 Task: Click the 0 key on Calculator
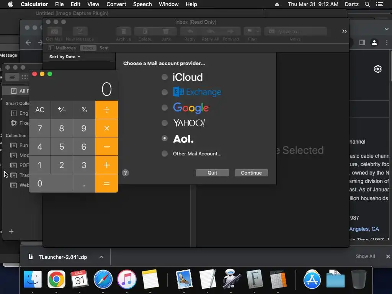point(51,183)
